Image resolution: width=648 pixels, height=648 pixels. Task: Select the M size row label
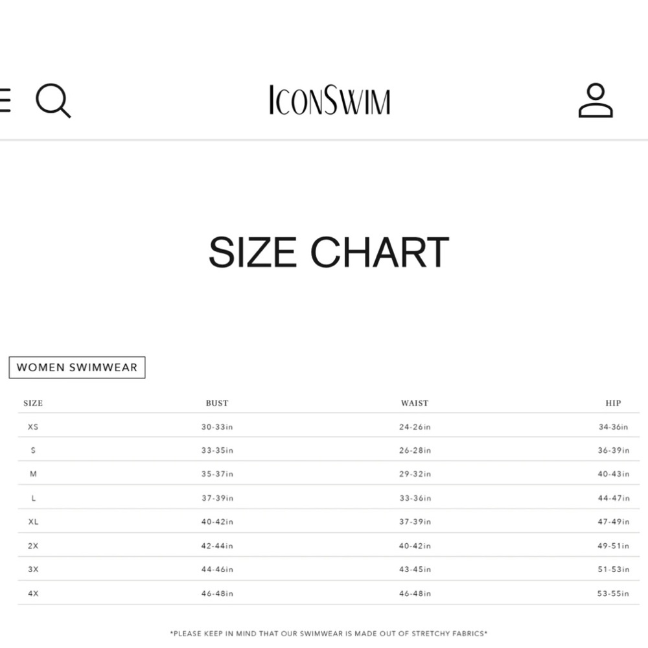click(x=33, y=474)
